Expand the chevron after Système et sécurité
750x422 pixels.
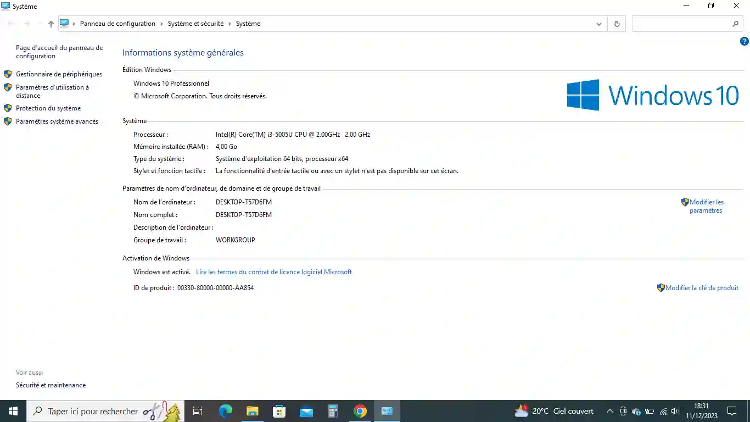click(230, 24)
